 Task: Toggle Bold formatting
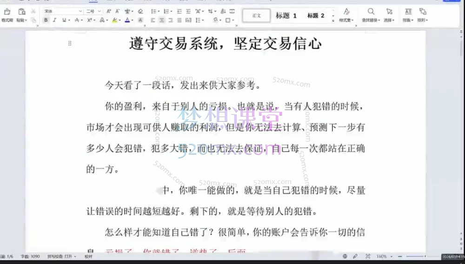(46, 20)
